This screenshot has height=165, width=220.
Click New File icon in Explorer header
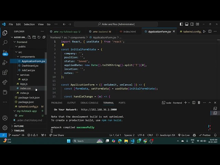(29, 37)
